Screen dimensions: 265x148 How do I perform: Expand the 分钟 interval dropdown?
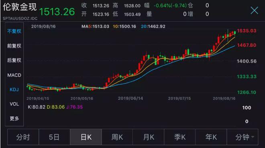click(243, 137)
